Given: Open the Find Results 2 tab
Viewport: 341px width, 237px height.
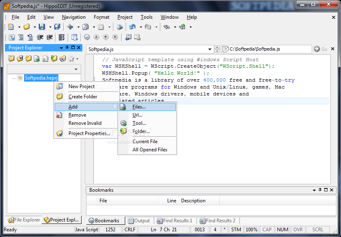Looking at the screenshot, I should (217, 221).
